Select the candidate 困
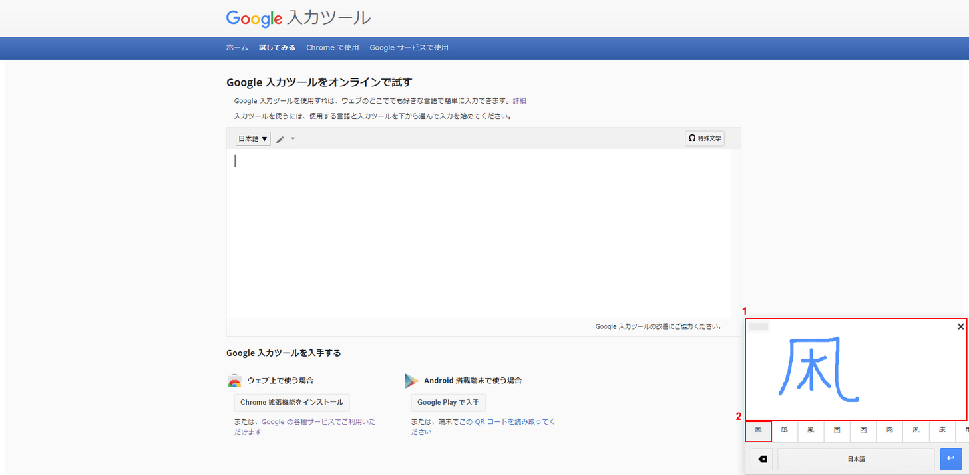The width and height of the screenshot is (969, 475). [x=837, y=431]
